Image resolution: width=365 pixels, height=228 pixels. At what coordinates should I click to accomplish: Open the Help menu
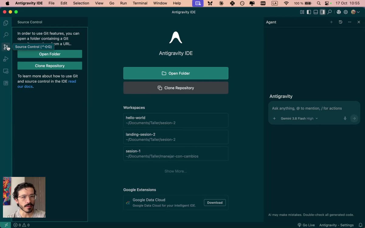click(177, 3)
